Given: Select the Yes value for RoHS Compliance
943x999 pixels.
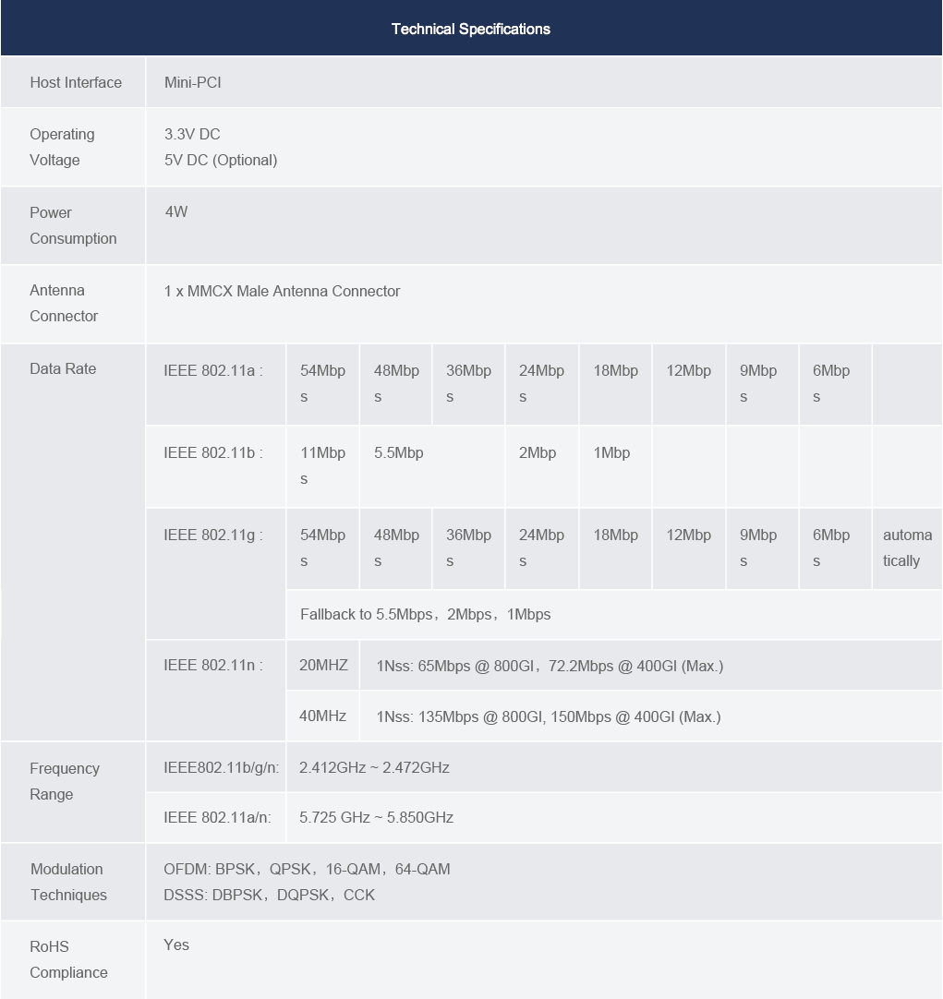Looking at the screenshot, I should click(x=175, y=945).
